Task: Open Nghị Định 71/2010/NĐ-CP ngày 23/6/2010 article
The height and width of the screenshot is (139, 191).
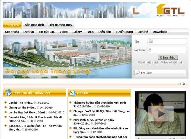Action: click(94, 122)
